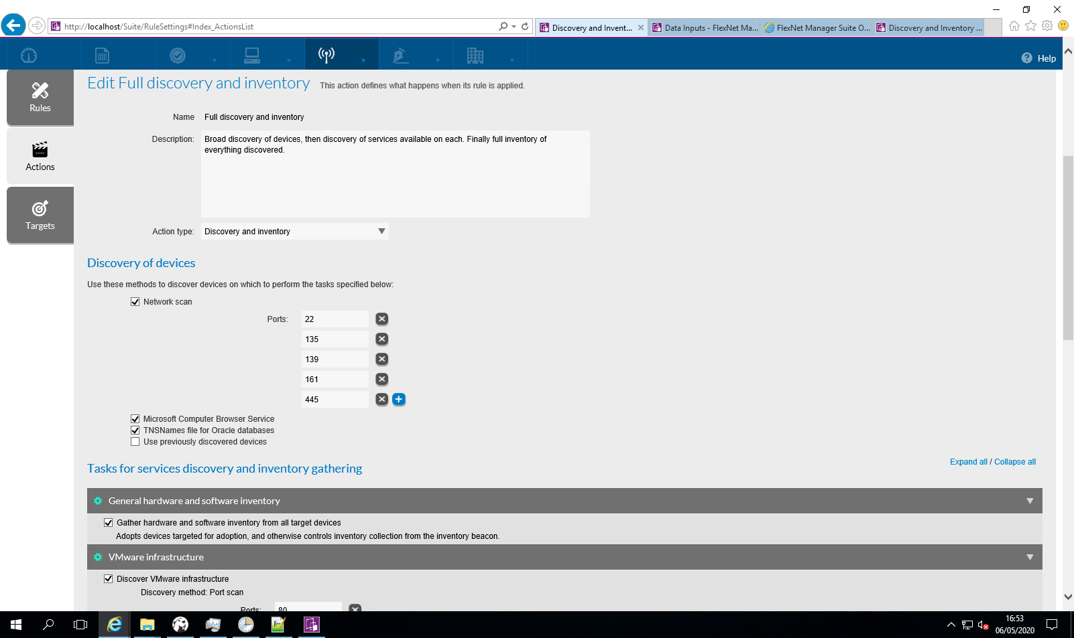This screenshot has width=1074, height=638.
Task: Open dropdown arrow beside the computer inventory icon
Action: point(289,61)
